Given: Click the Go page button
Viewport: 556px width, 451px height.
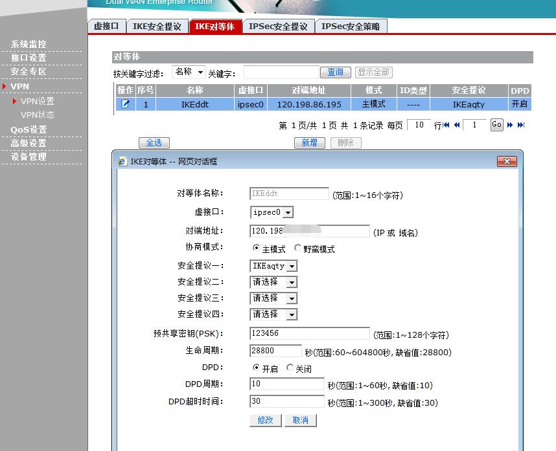Looking at the screenshot, I should coord(497,125).
